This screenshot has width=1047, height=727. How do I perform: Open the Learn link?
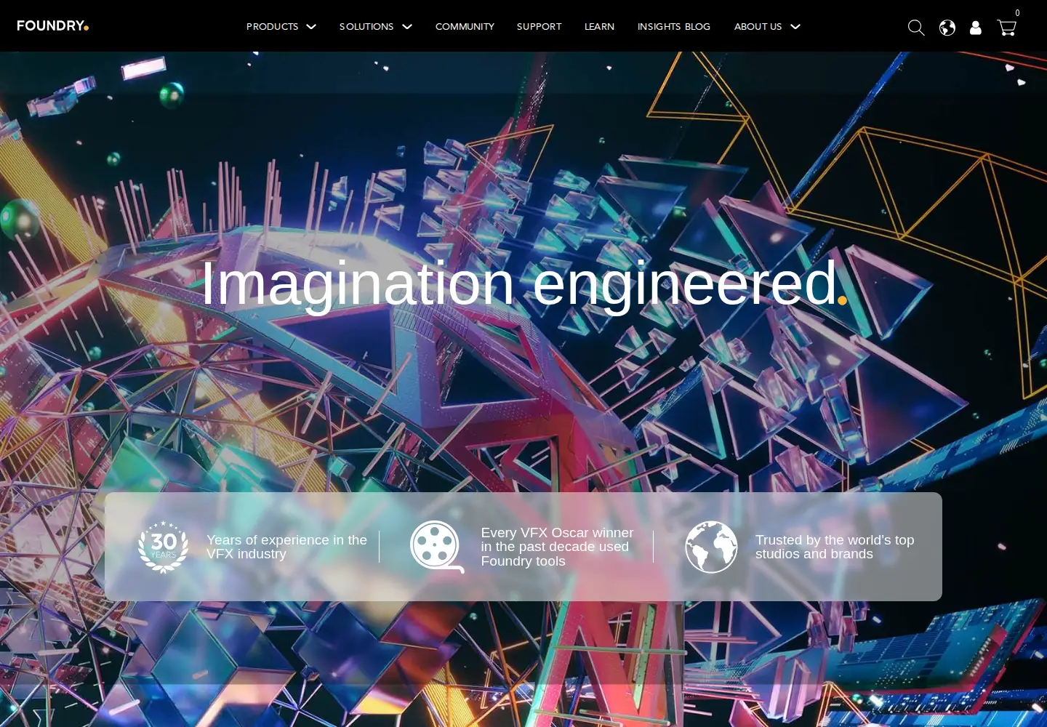click(x=600, y=27)
